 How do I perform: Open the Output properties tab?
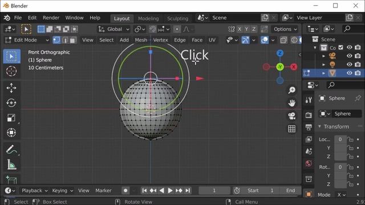309,127
